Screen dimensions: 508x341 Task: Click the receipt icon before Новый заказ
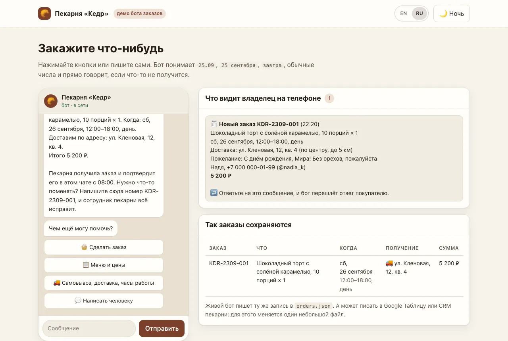pyautogui.click(x=214, y=124)
